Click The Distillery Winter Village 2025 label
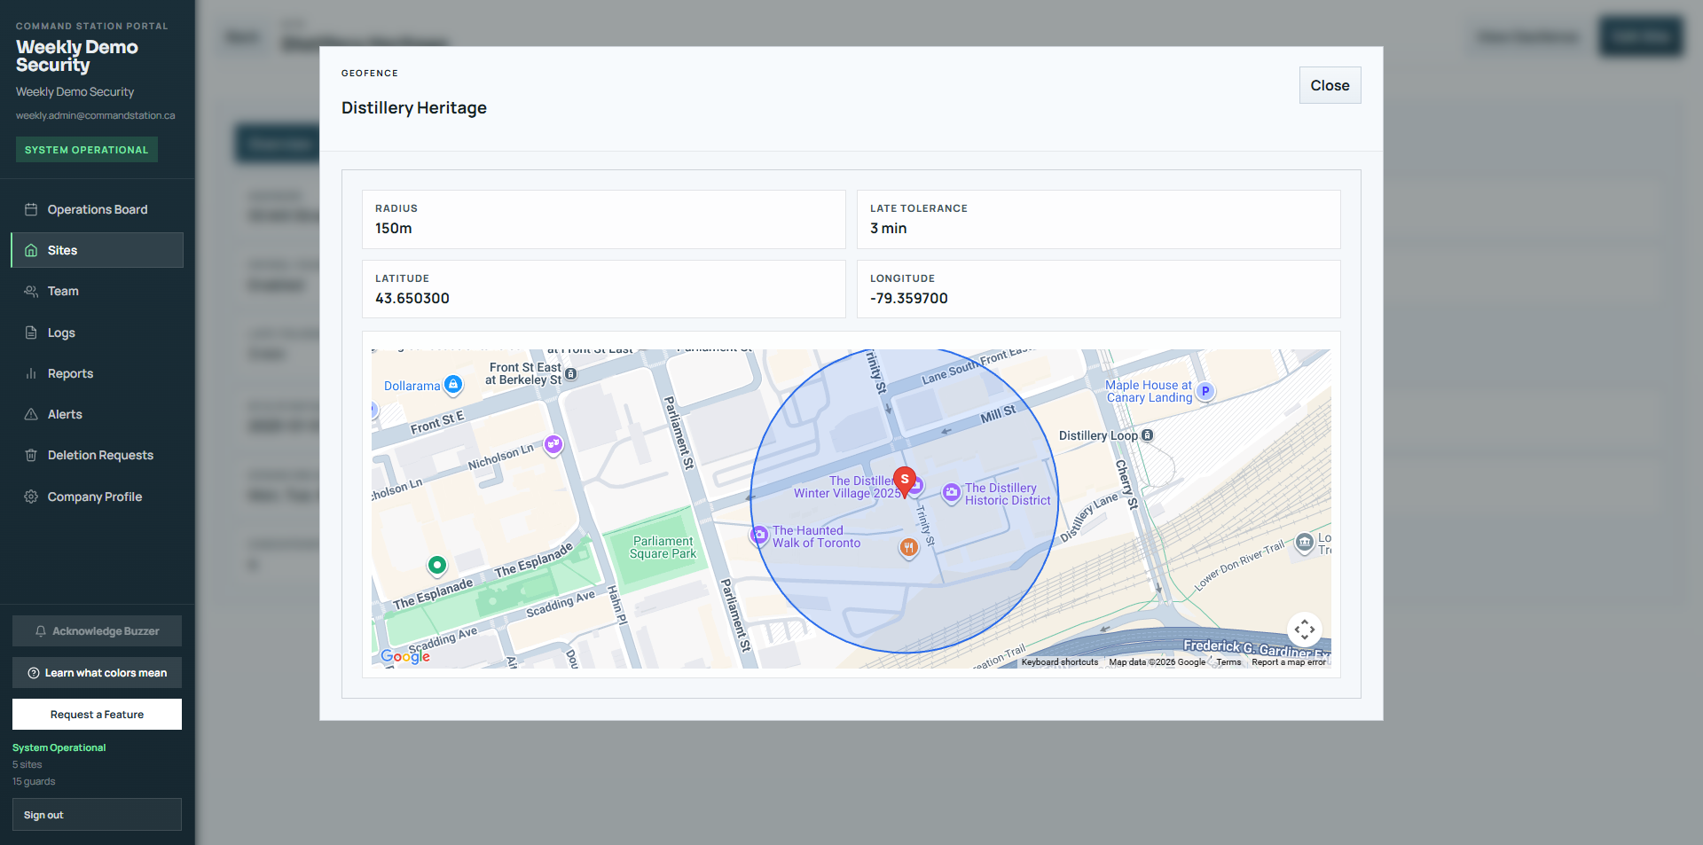This screenshot has width=1703, height=845. pos(846,487)
